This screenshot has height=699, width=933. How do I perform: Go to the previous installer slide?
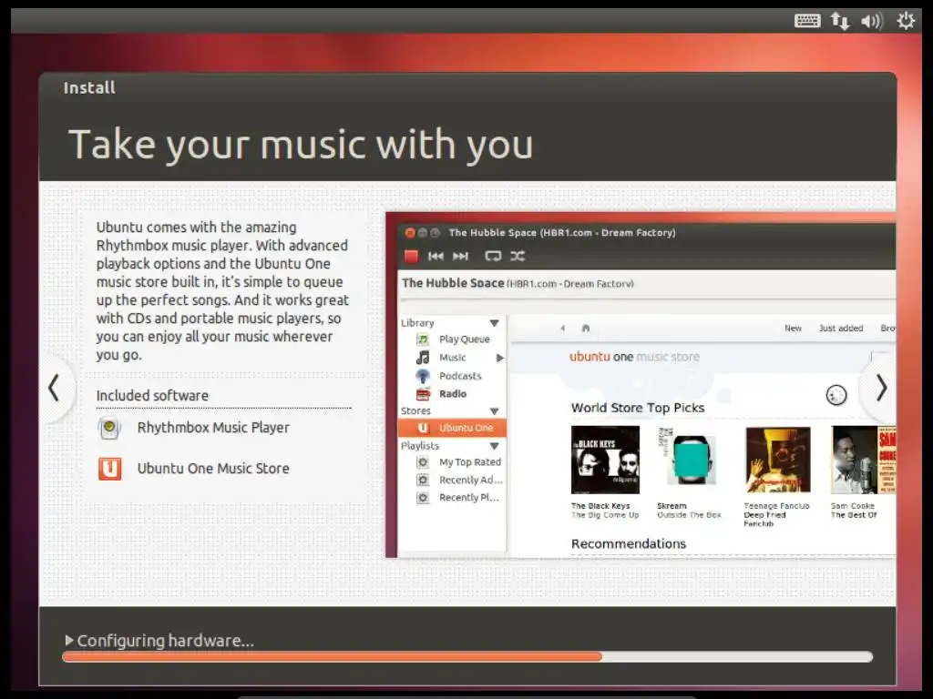coord(54,388)
